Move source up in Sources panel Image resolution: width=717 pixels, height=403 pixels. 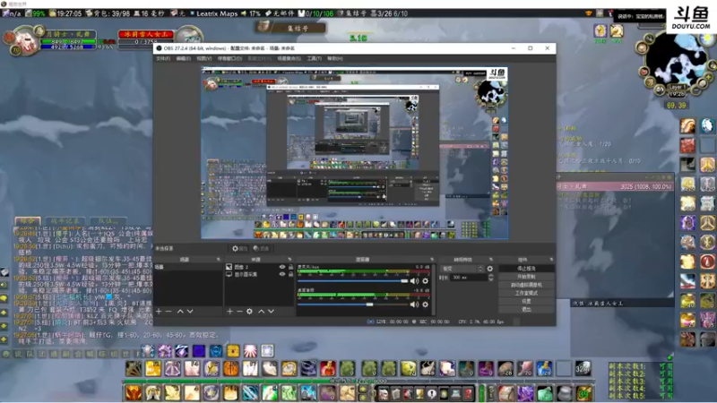(261, 311)
